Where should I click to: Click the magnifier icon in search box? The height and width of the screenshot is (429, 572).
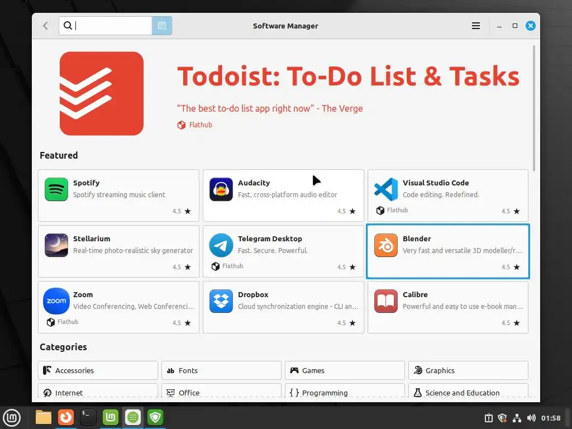pyautogui.click(x=68, y=26)
